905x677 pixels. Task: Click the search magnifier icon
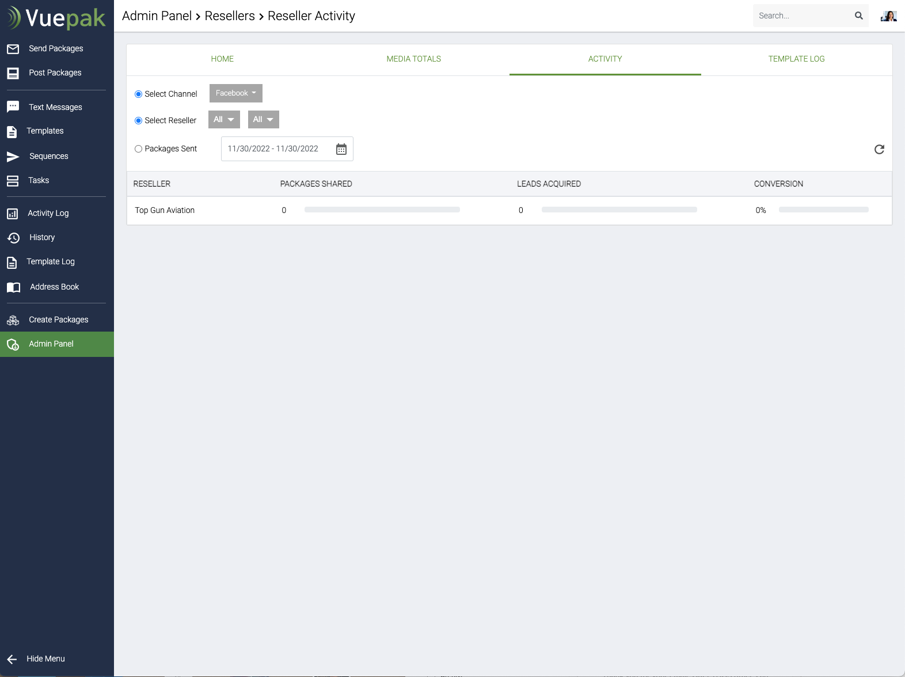click(858, 16)
